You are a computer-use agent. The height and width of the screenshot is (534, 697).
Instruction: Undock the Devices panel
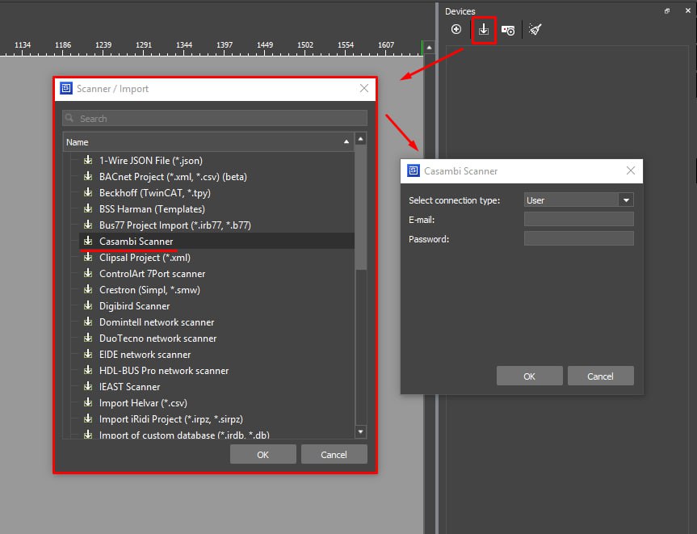[x=667, y=11]
